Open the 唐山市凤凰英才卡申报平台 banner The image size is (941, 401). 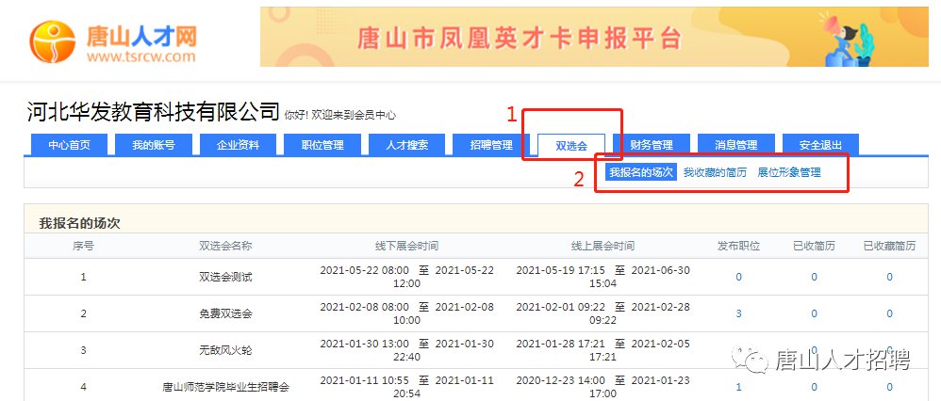click(x=594, y=37)
